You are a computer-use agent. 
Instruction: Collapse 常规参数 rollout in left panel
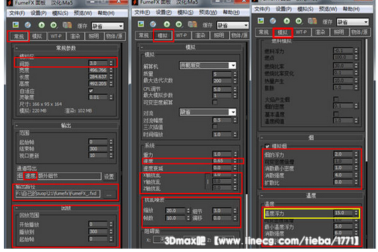coord(66,48)
